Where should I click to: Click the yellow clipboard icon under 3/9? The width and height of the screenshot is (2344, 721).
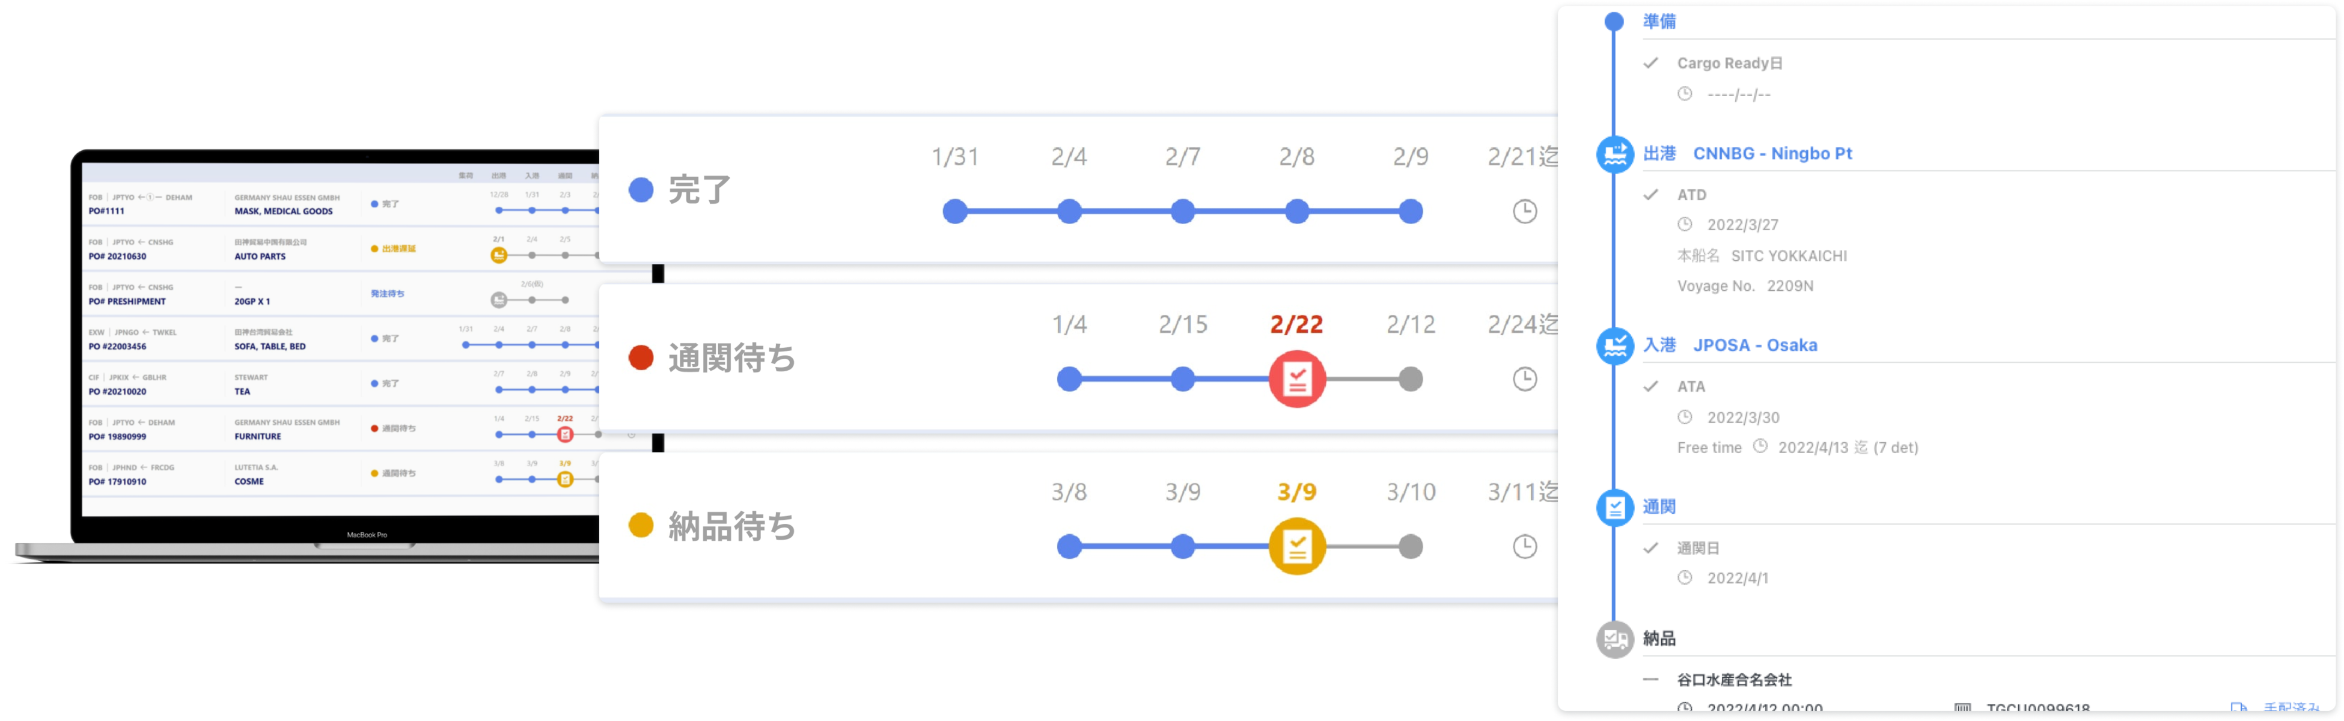(1296, 546)
